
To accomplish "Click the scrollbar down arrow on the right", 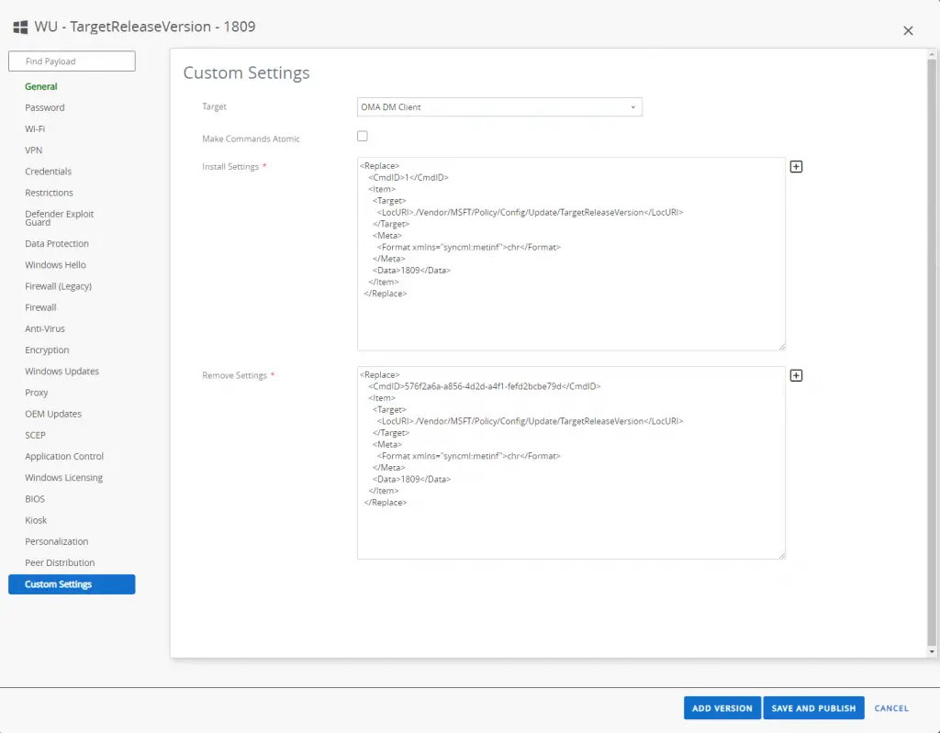I will pos(931,651).
